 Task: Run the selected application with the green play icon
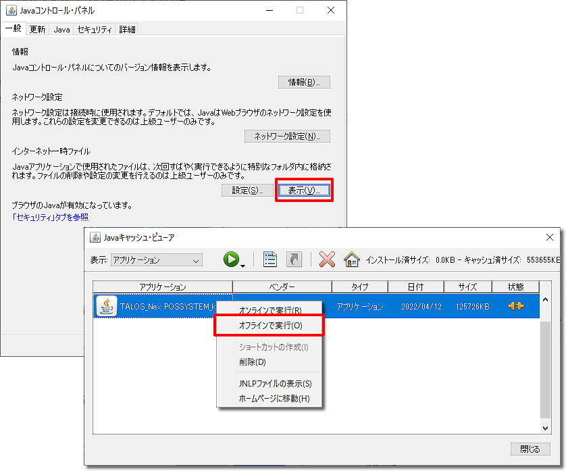(x=232, y=259)
